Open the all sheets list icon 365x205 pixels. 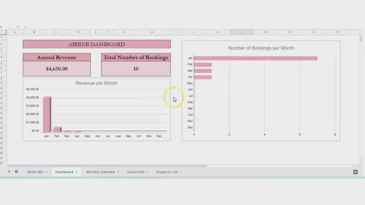point(16,172)
